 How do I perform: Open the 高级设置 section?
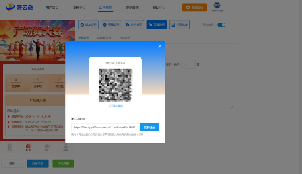157,25
